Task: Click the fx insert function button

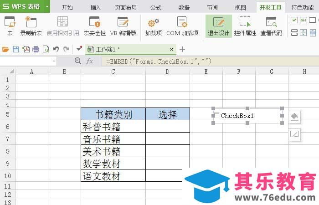Action: pyautogui.click(x=89, y=61)
